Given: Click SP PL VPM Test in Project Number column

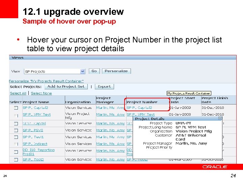Looking at the screenshot, I should click(141, 115).
